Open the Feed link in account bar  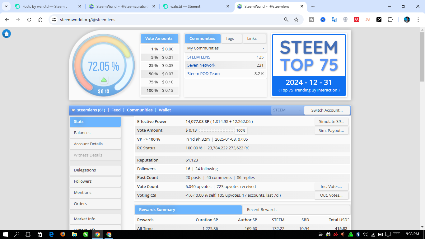[x=116, y=110]
